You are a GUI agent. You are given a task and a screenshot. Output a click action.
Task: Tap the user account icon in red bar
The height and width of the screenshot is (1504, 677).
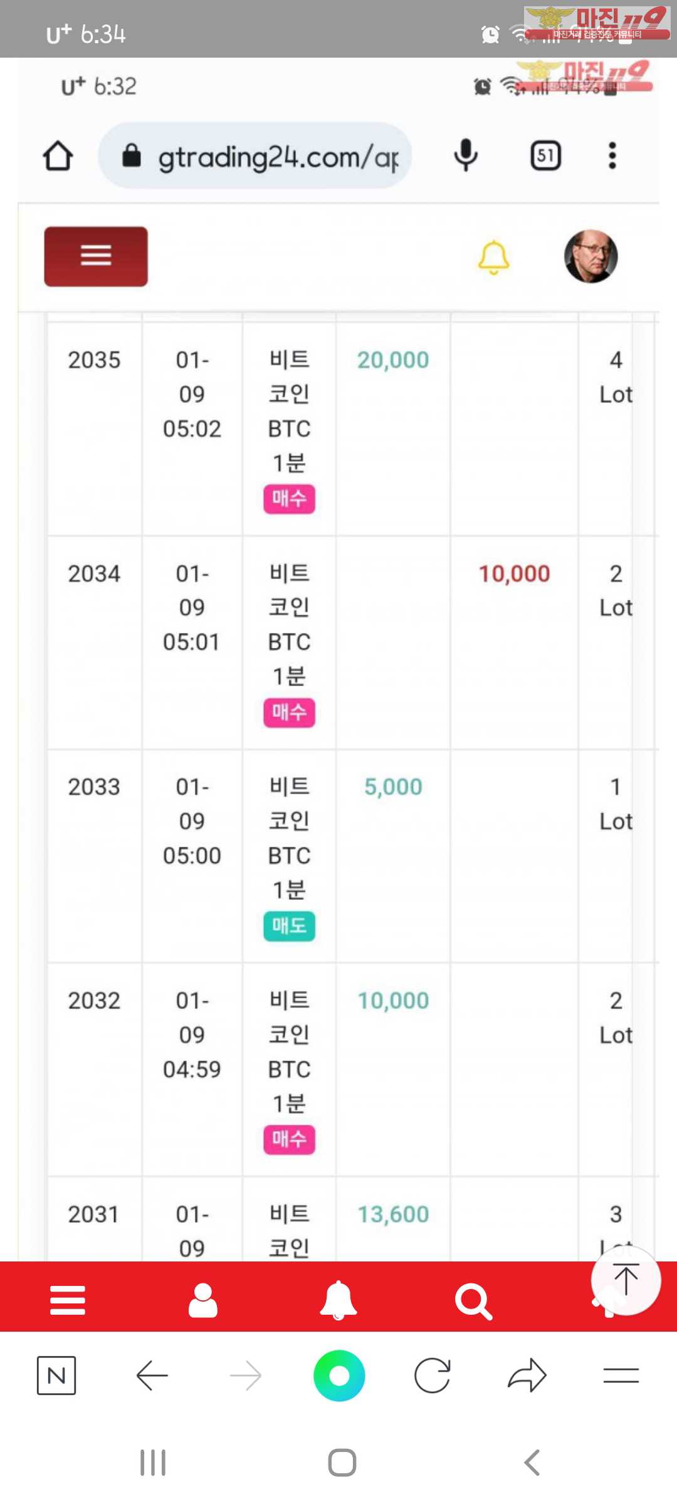pyautogui.click(x=203, y=1300)
